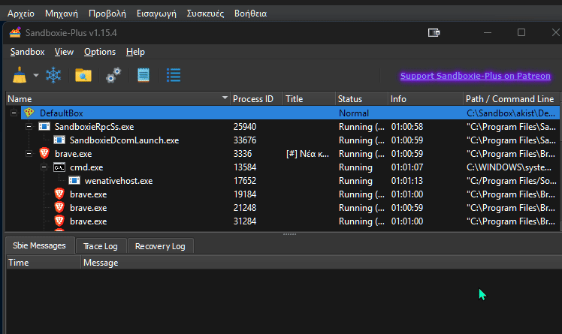
Task: Click Brave icon of process 19184
Action: [59, 194]
